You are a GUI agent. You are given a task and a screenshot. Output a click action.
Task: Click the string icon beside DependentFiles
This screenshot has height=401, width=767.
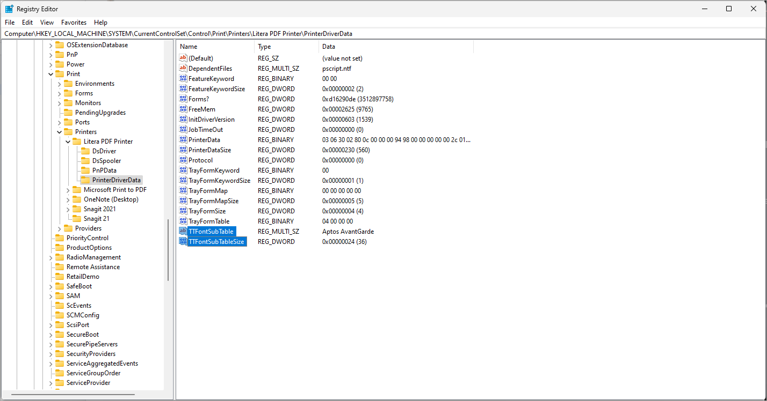(183, 69)
